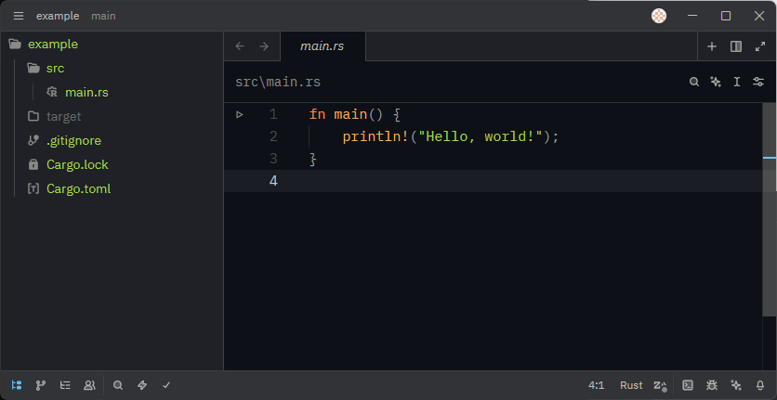This screenshot has height=400, width=777.
Task: Minimize the editor window
Action: click(x=692, y=16)
